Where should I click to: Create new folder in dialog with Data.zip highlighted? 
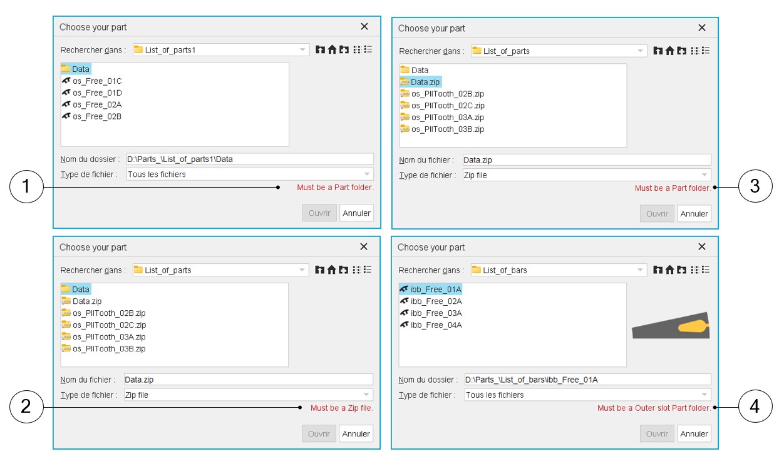coord(682,51)
